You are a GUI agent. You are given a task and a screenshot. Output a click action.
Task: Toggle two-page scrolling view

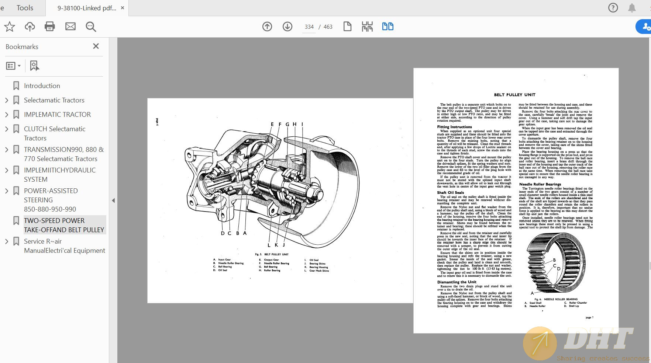[387, 27]
